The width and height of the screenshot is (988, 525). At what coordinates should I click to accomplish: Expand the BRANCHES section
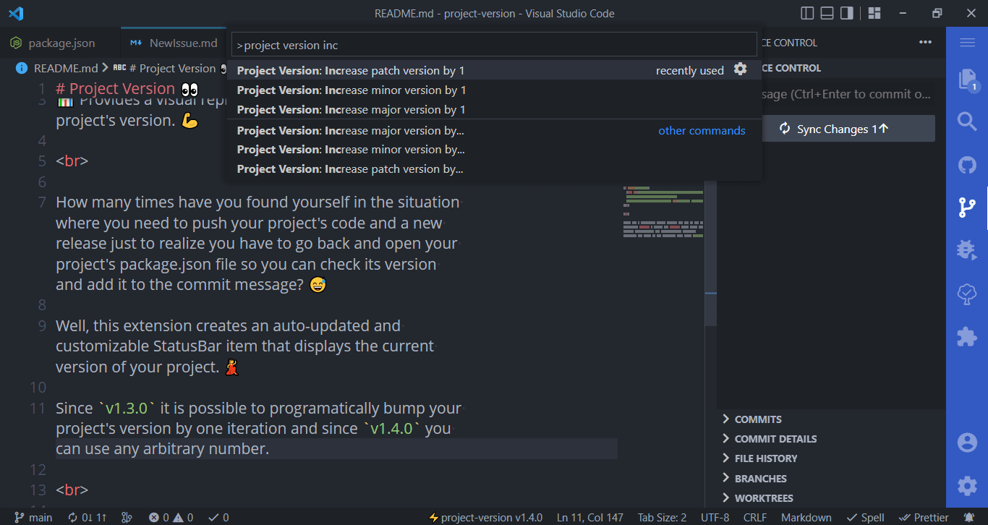[831, 479]
